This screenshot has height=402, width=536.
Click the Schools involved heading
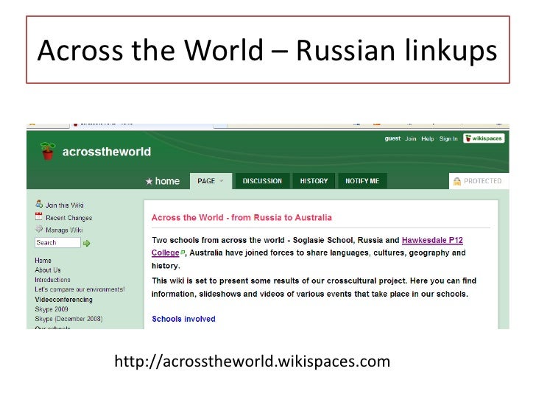pyautogui.click(x=183, y=319)
